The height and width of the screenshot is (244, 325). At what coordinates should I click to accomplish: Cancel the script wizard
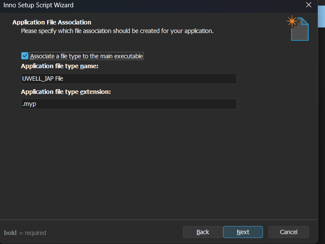point(289,232)
